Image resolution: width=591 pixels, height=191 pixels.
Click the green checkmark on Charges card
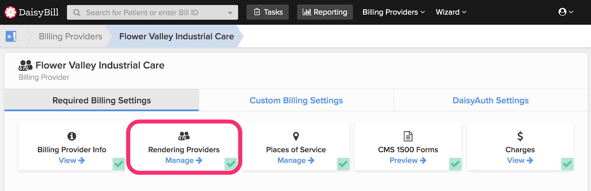[567, 164]
